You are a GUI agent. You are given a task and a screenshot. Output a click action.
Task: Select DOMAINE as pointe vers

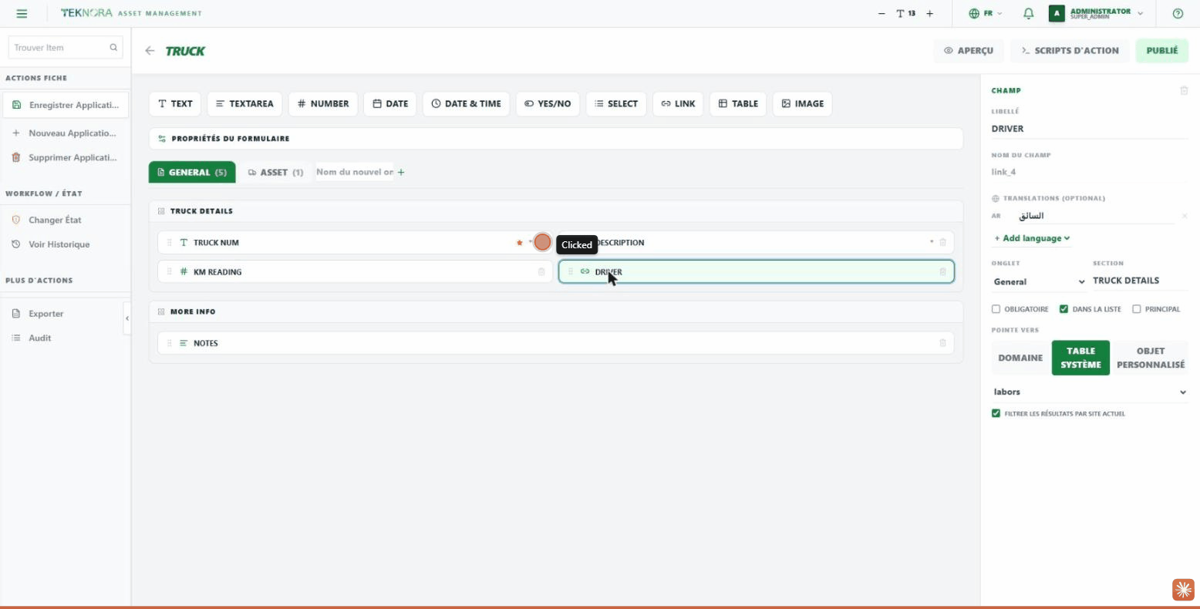[x=1020, y=358]
